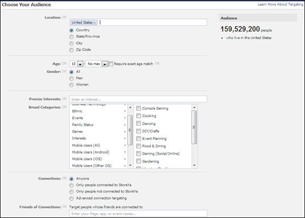Screen dimensions: 305x218
Task: Check the Cooking category box
Action: (138, 116)
